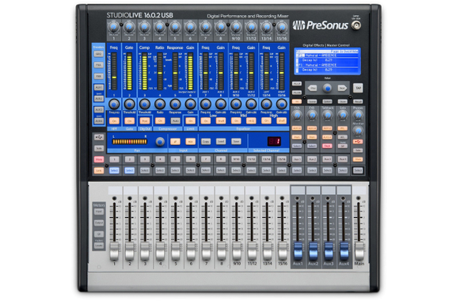Click the Monitor level knob
This screenshot has height=301, width=456.
pos(358,131)
